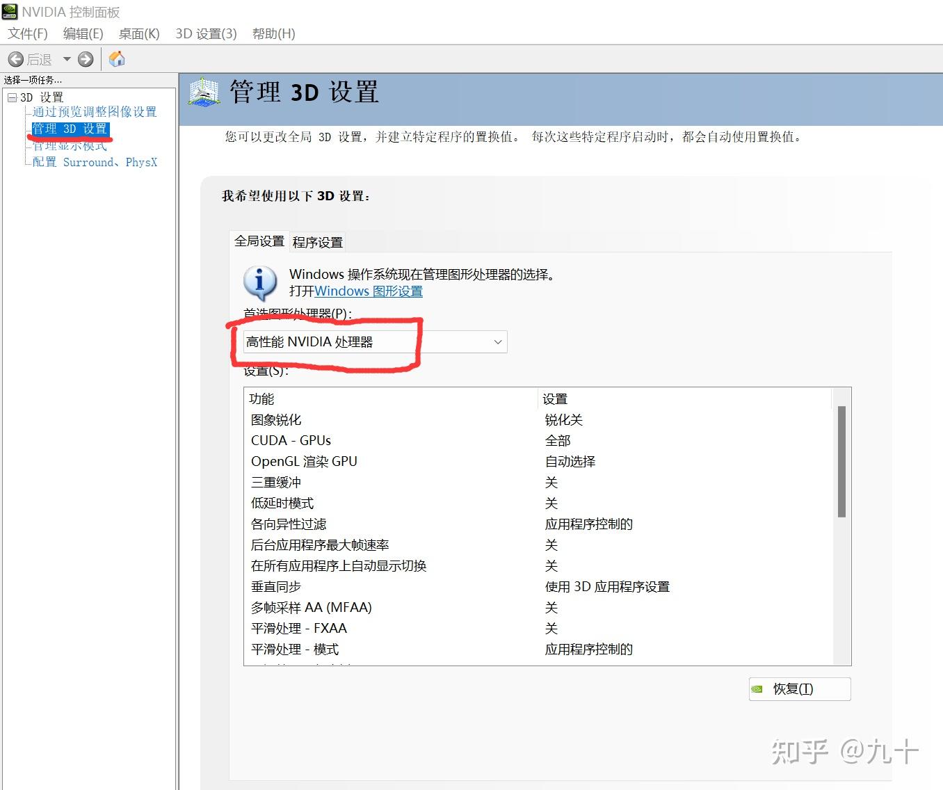
Task: Open the 首选图形处理器 dropdown
Action: coord(375,341)
